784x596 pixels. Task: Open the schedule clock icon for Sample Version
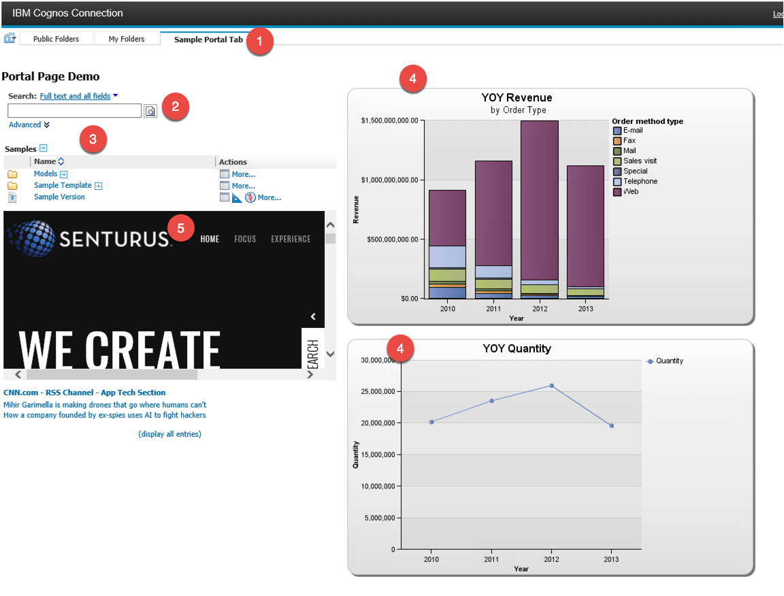tap(249, 197)
